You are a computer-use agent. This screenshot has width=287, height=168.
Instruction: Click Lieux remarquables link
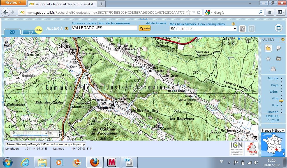[x=211, y=24]
